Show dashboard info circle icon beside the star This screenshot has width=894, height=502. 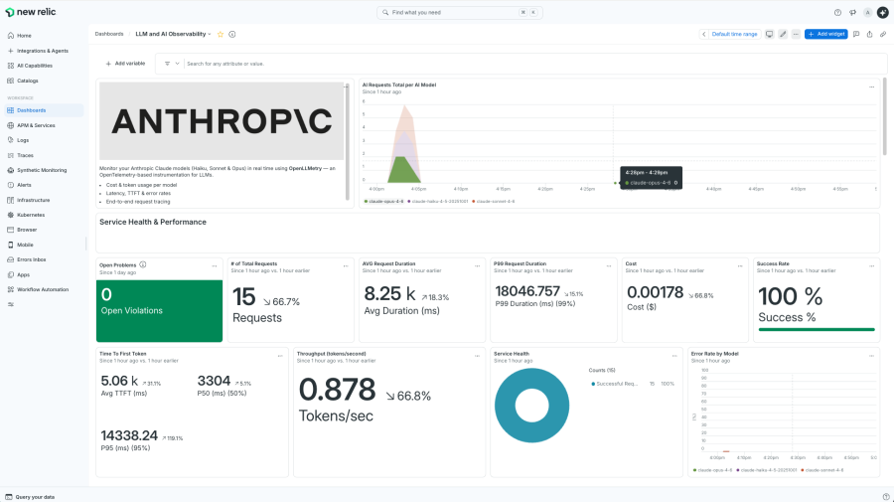232,34
